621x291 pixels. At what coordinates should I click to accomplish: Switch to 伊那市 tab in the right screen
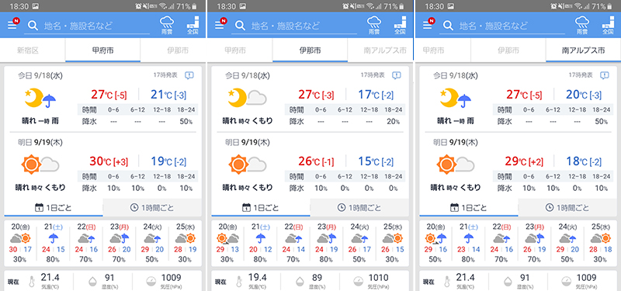pos(508,50)
